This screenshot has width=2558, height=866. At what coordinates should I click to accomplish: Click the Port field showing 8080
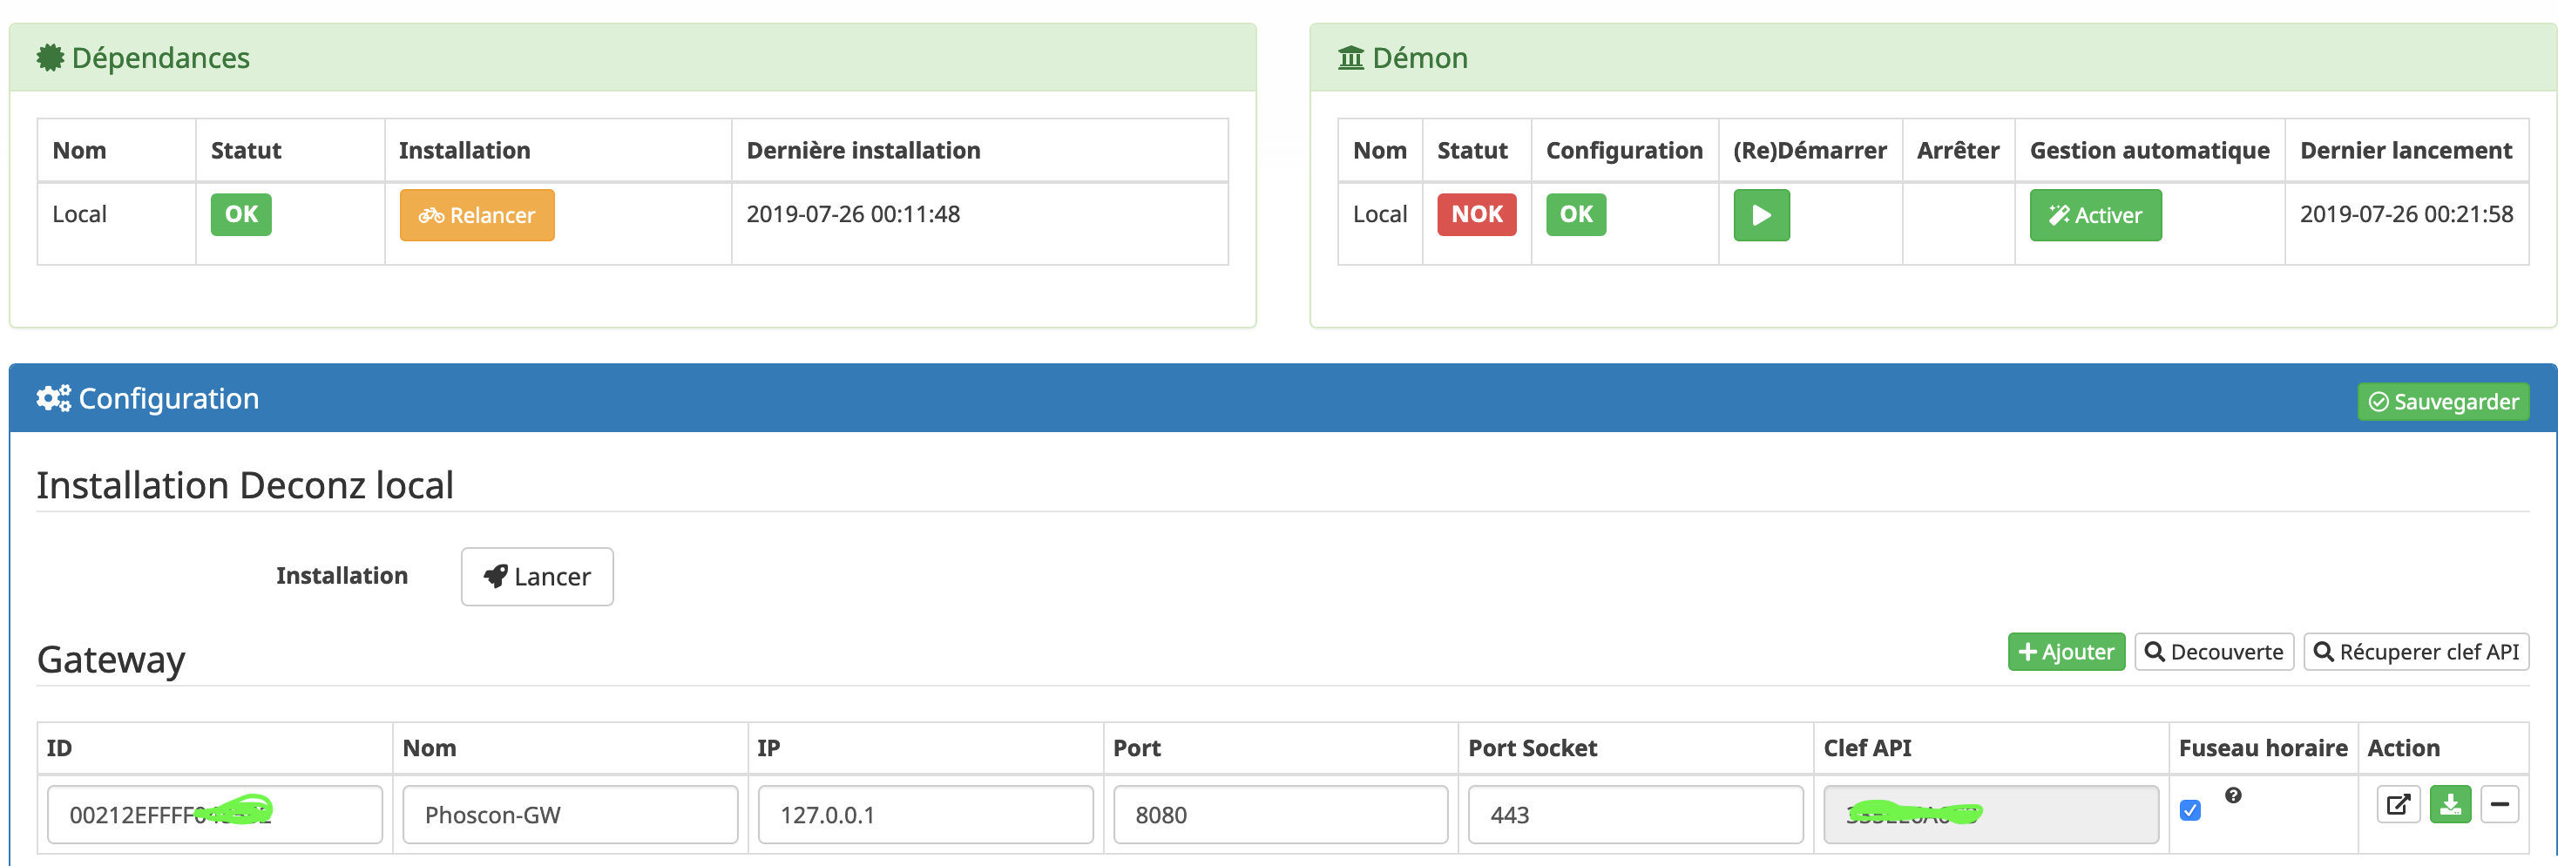coord(1280,815)
